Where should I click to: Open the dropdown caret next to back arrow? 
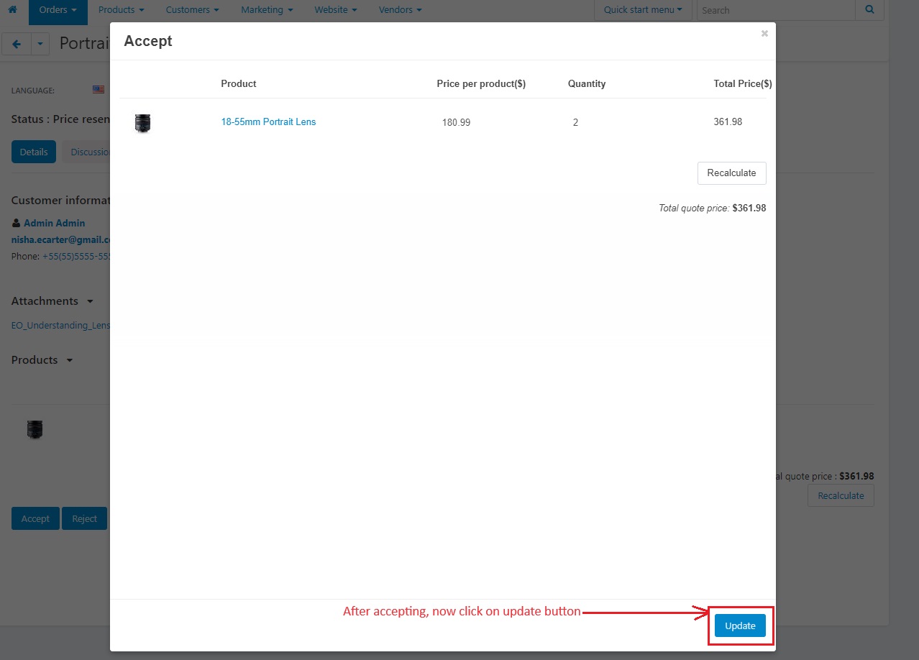[40, 44]
